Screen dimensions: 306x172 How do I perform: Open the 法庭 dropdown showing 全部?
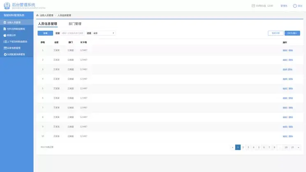[x=104, y=33]
